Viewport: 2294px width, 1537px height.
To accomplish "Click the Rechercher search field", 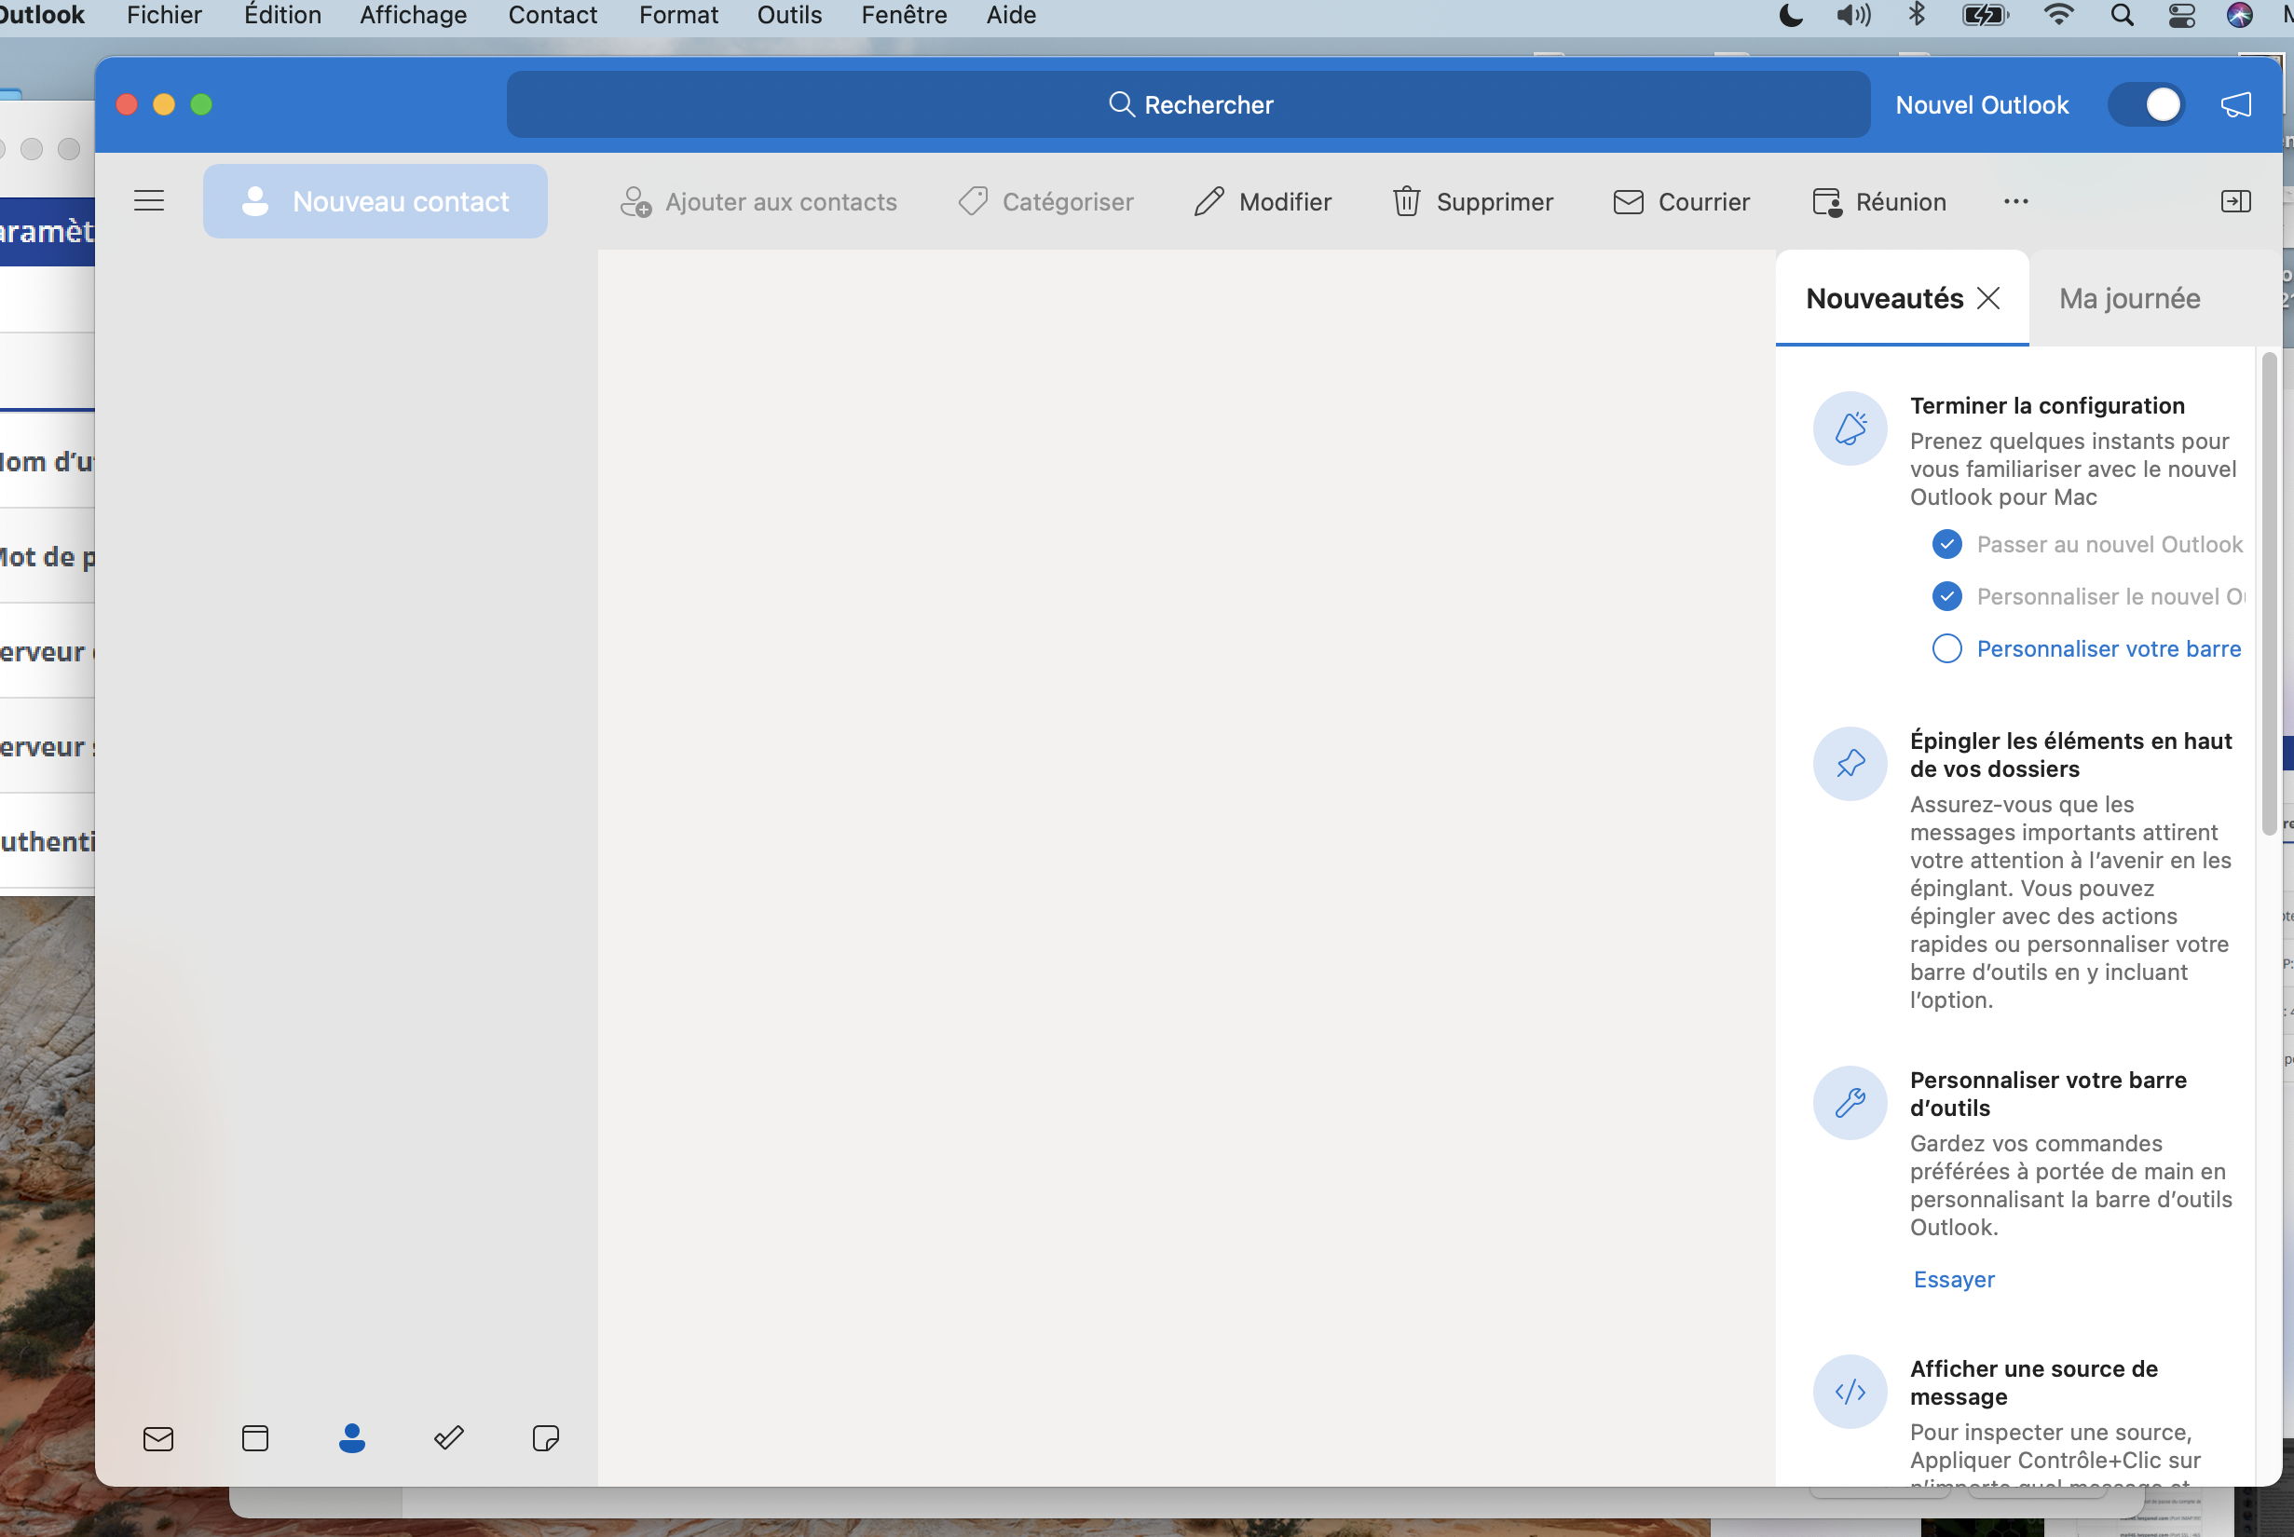I will [x=1188, y=105].
